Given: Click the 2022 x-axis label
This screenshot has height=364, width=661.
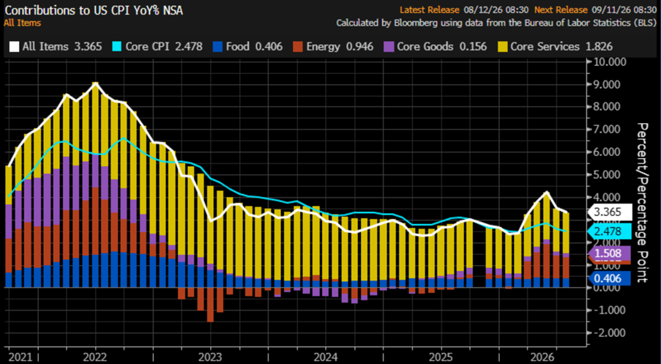Looking at the screenshot, I should (x=95, y=357).
